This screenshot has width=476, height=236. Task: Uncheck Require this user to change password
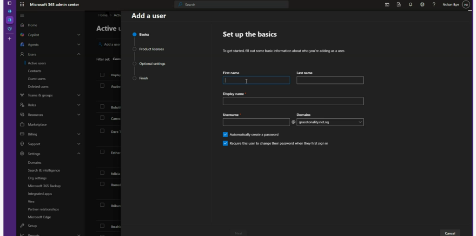[225, 143]
